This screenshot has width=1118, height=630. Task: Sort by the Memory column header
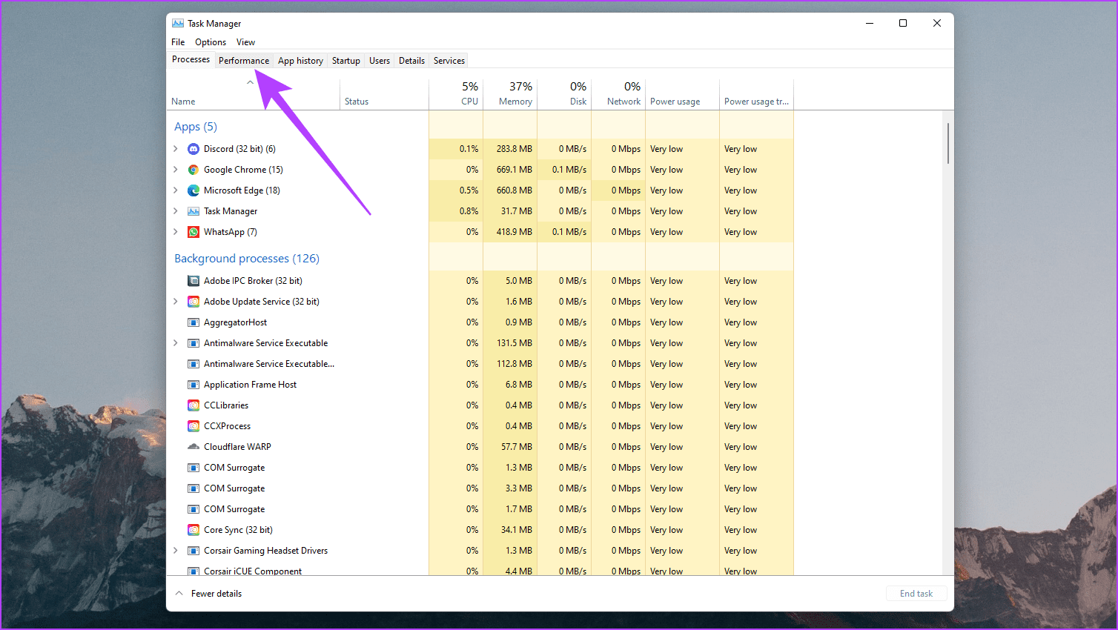pyautogui.click(x=510, y=95)
